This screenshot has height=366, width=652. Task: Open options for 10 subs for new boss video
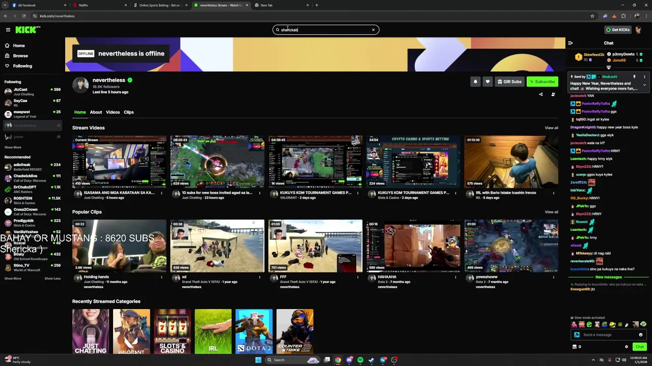click(260, 193)
